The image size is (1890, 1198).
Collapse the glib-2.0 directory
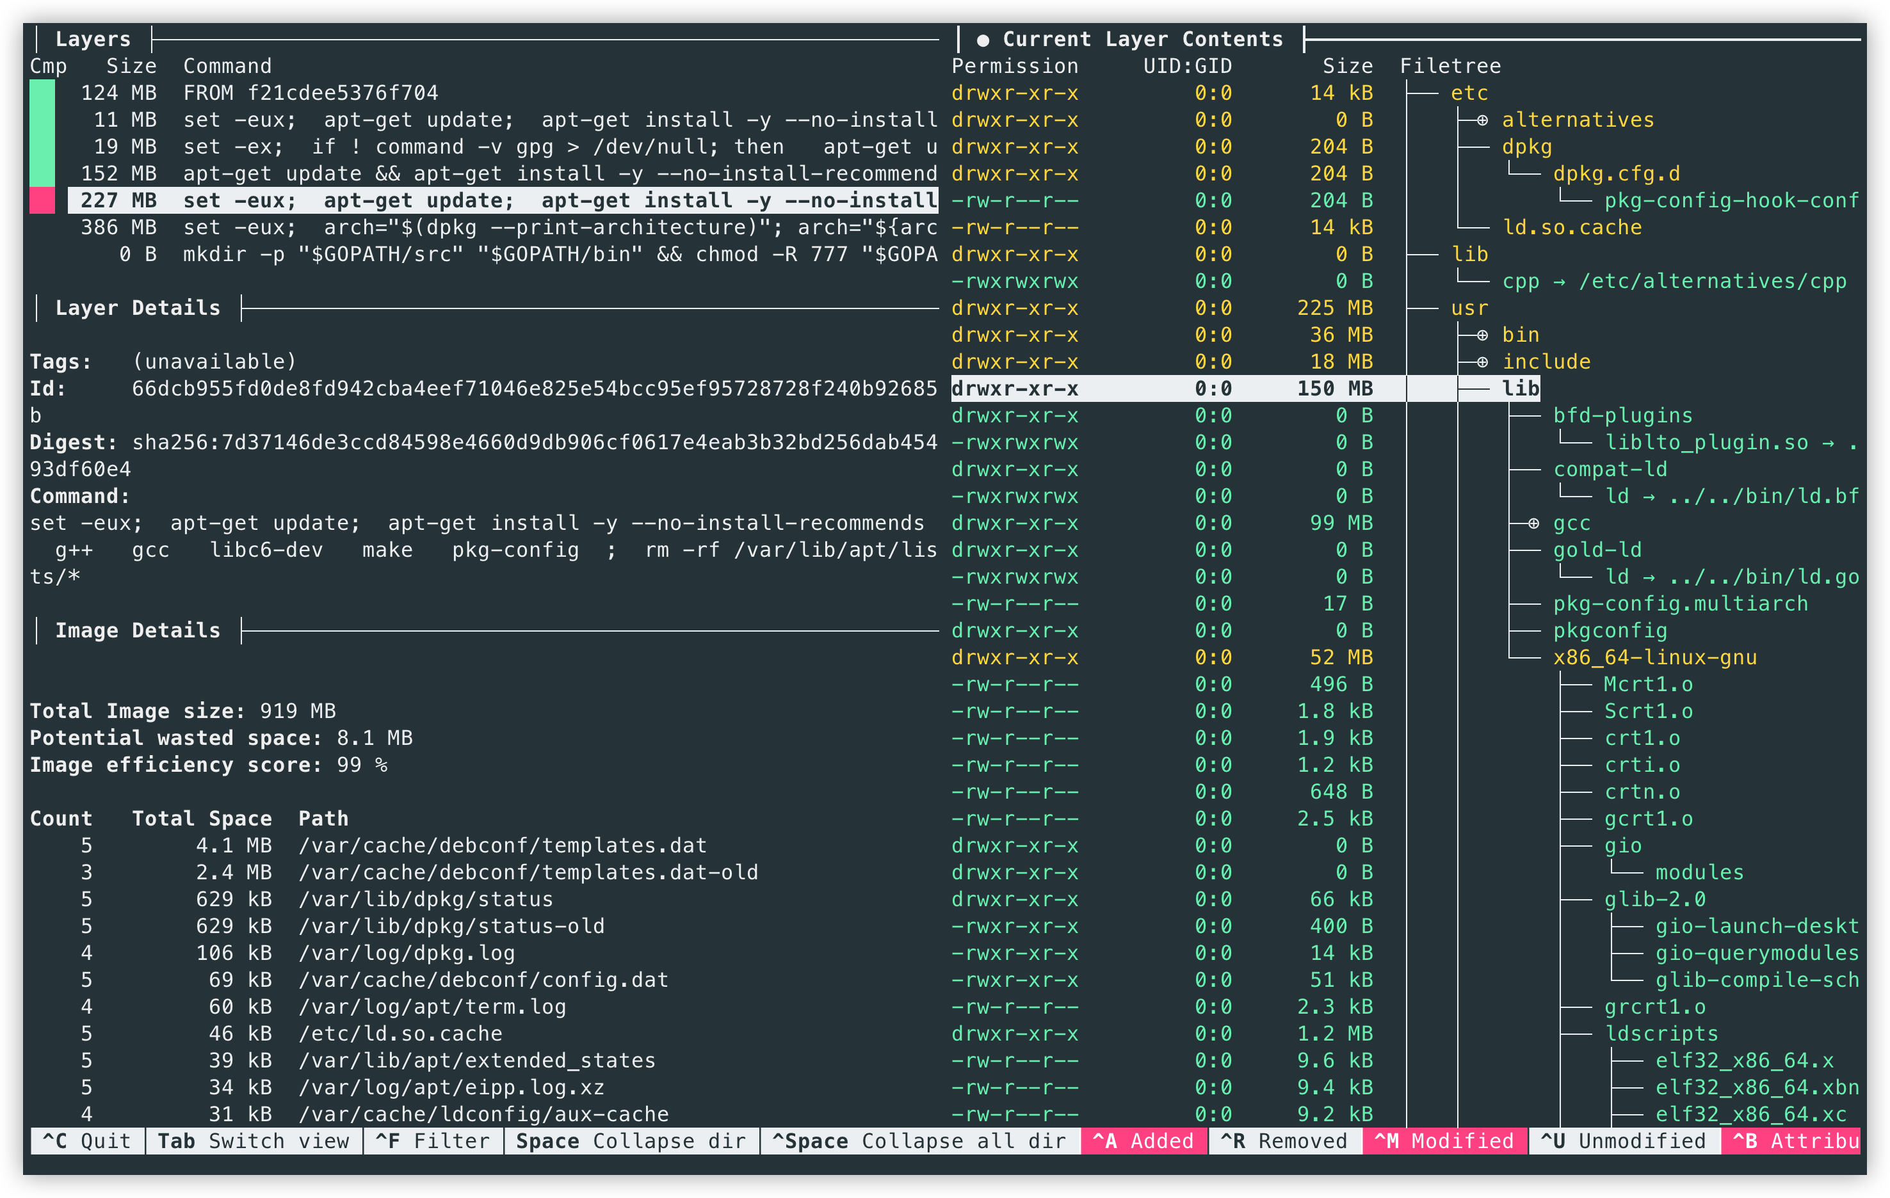(x=1656, y=899)
